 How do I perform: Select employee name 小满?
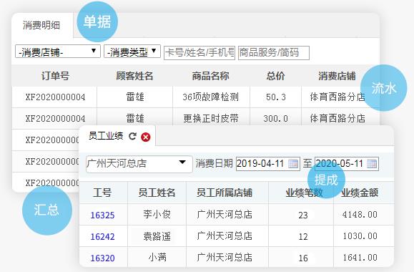(x=157, y=257)
